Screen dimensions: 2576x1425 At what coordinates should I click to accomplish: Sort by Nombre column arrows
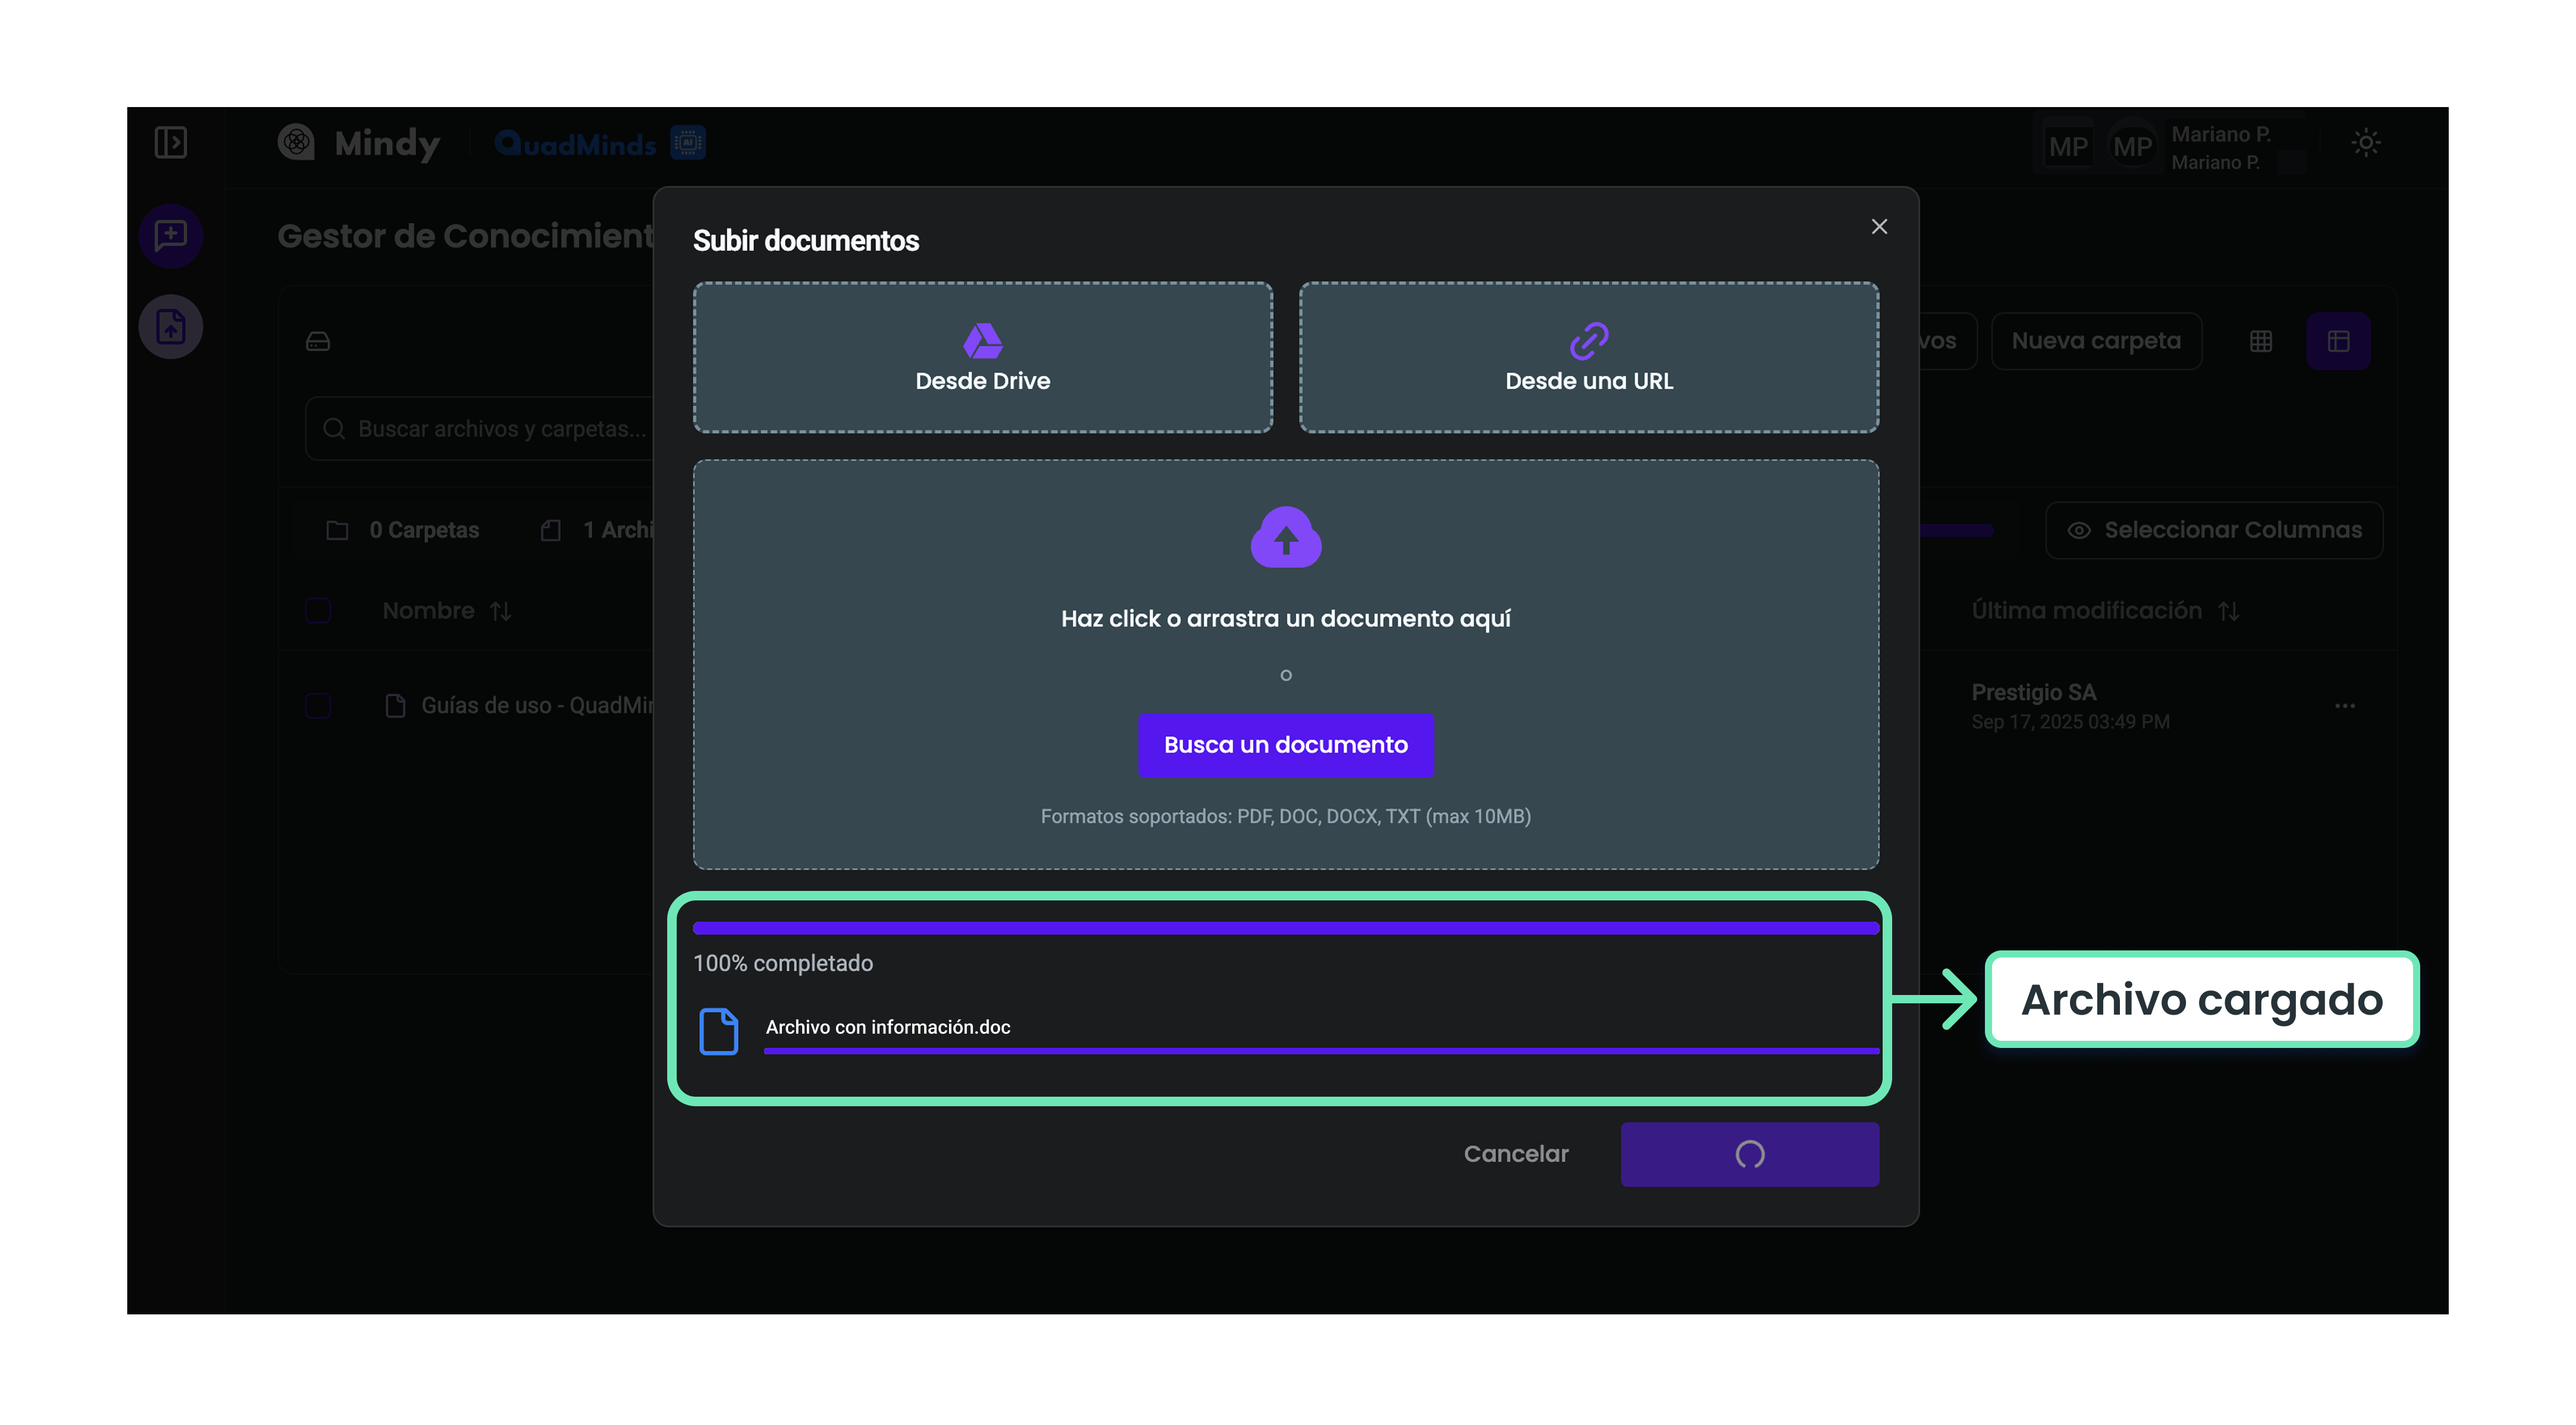pos(501,611)
